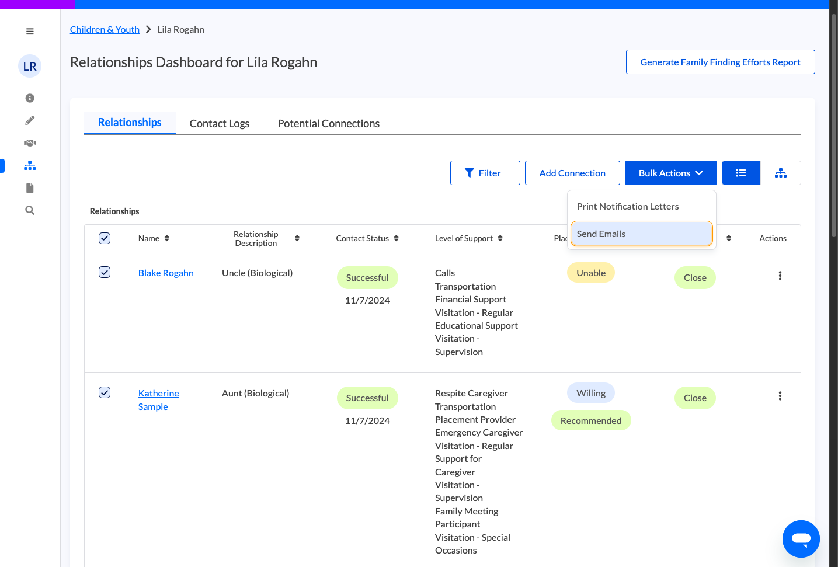Select the handshake sidebar icon
The width and height of the screenshot is (838, 567).
30,143
